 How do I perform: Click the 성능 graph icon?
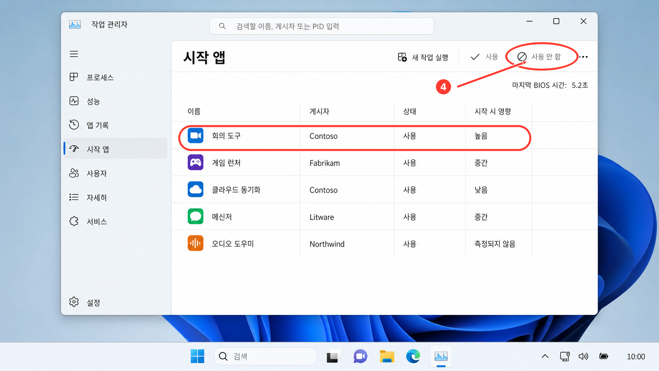[x=74, y=101]
